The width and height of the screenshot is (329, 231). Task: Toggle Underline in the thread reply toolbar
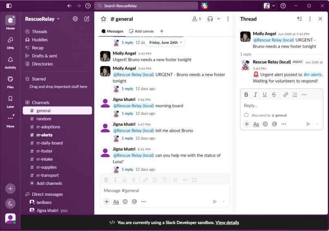(x=265, y=95)
